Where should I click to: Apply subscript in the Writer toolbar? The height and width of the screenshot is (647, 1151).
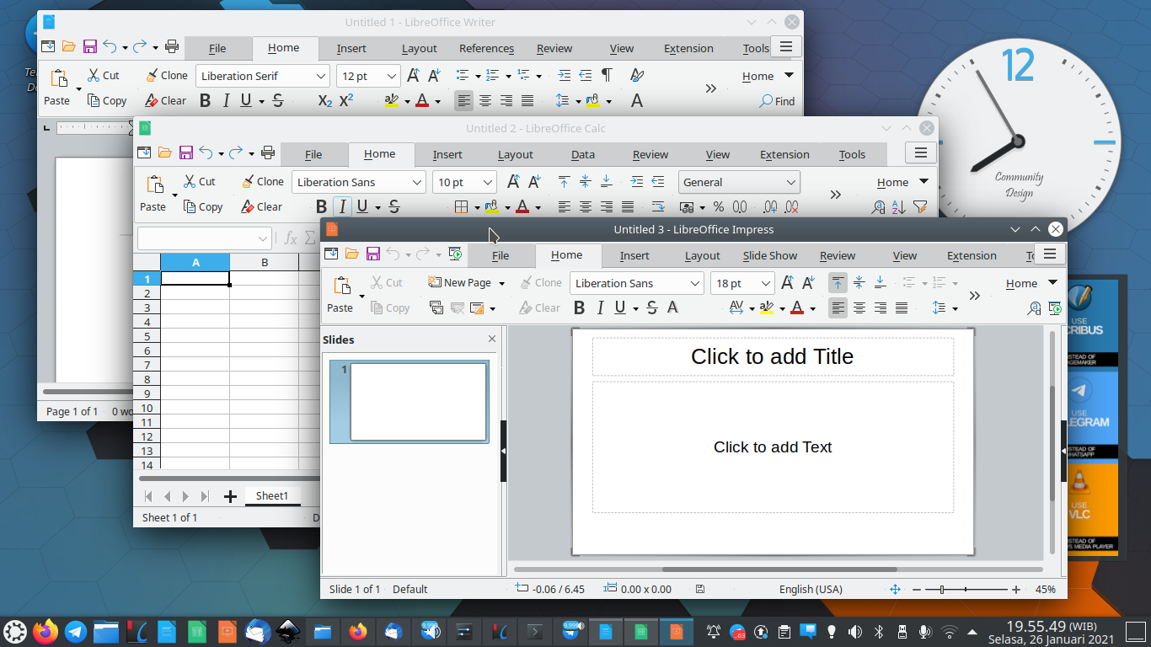click(x=325, y=101)
